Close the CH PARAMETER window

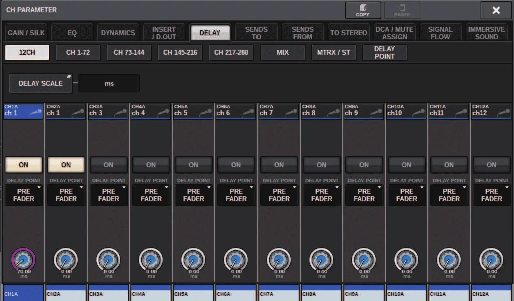click(x=496, y=10)
